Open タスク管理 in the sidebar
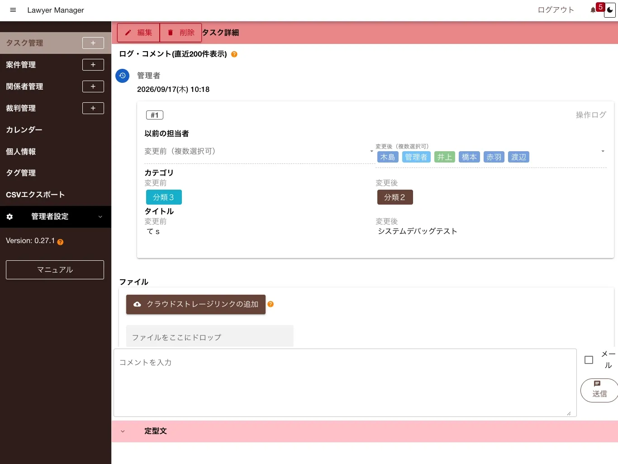Viewport: 618px width, 464px height. [24, 43]
